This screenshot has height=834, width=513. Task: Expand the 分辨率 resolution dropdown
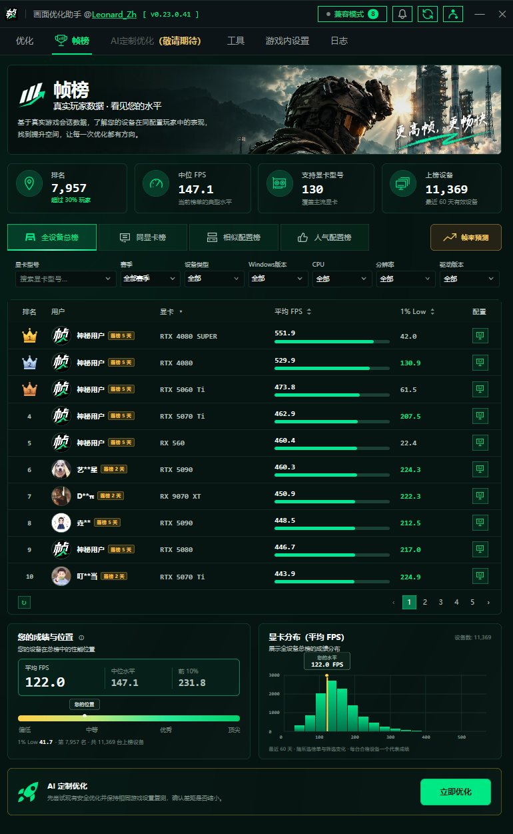[x=406, y=279]
